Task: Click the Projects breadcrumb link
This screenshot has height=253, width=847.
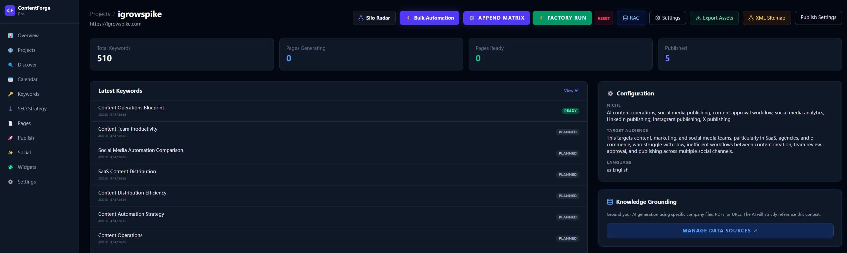Action: [100, 14]
